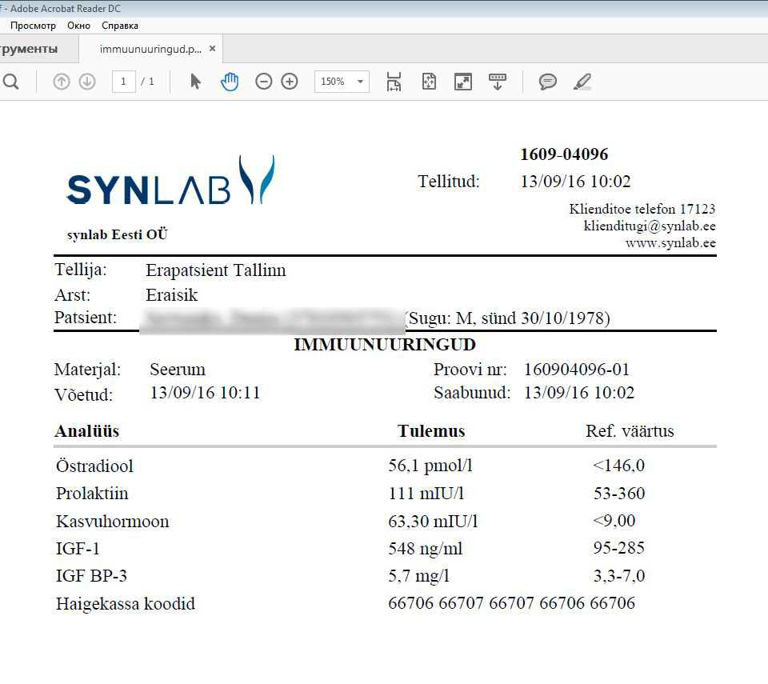The width and height of the screenshot is (768, 684).
Task: Activate the selection arrow tool
Action: click(195, 82)
